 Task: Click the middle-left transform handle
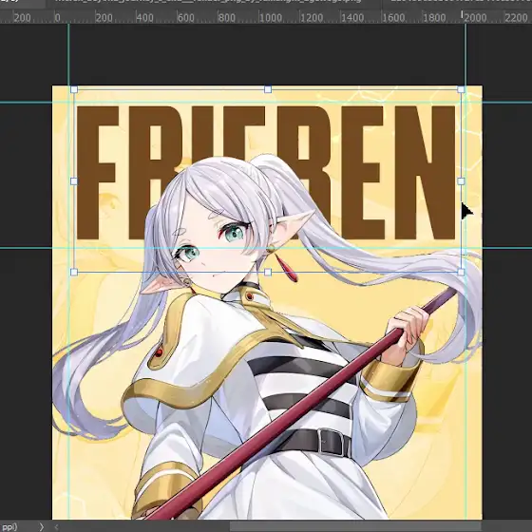click(x=74, y=181)
